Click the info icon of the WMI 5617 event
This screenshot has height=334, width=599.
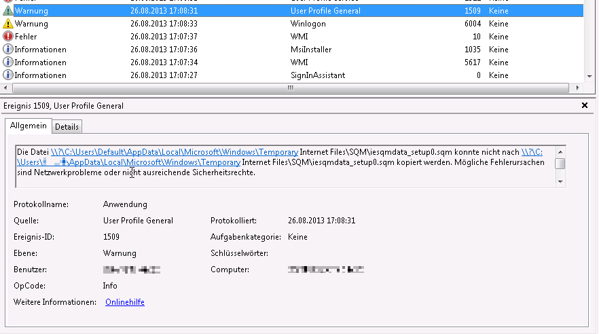click(x=8, y=62)
